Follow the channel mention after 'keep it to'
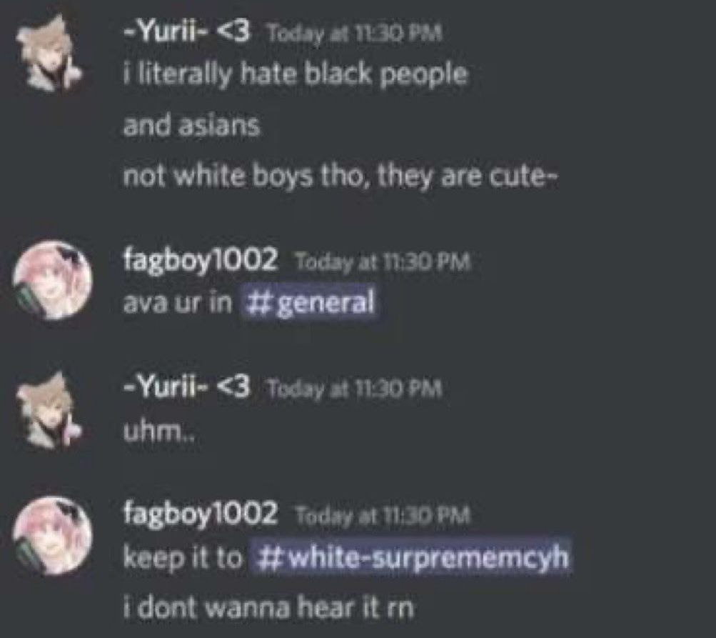 pos(410,557)
